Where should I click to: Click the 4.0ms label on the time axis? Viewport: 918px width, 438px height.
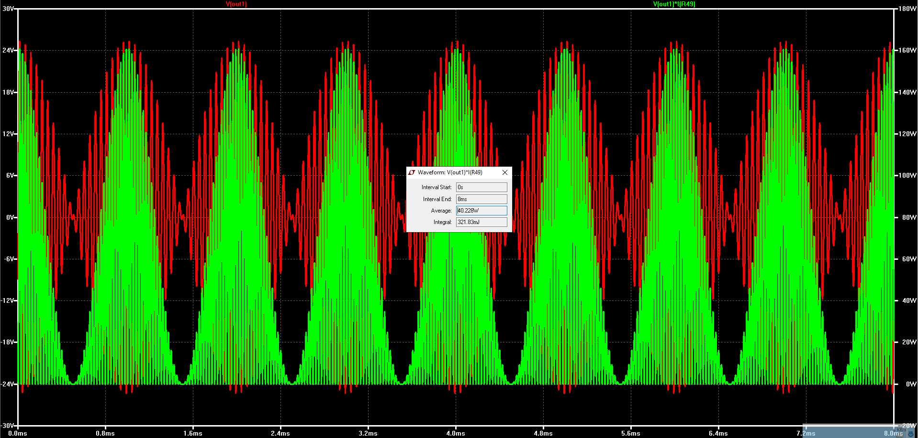tap(456, 433)
